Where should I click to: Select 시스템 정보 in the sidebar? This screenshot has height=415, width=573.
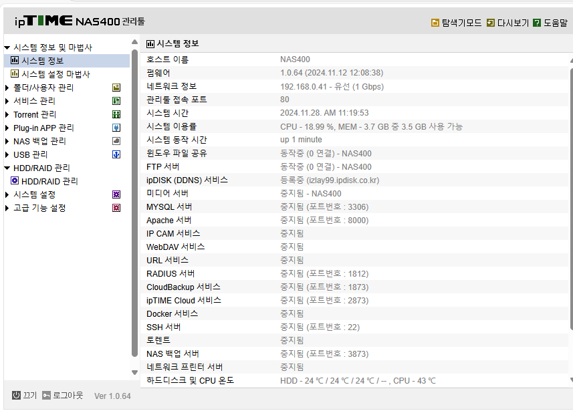(67, 61)
